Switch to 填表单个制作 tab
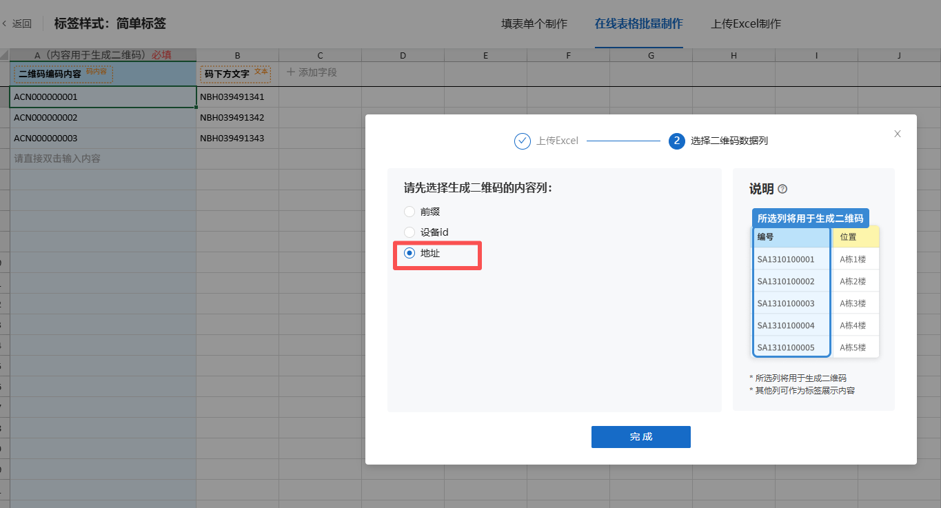Viewport: 941px width, 508px height. pyautogui.click(x=534, y=23)
